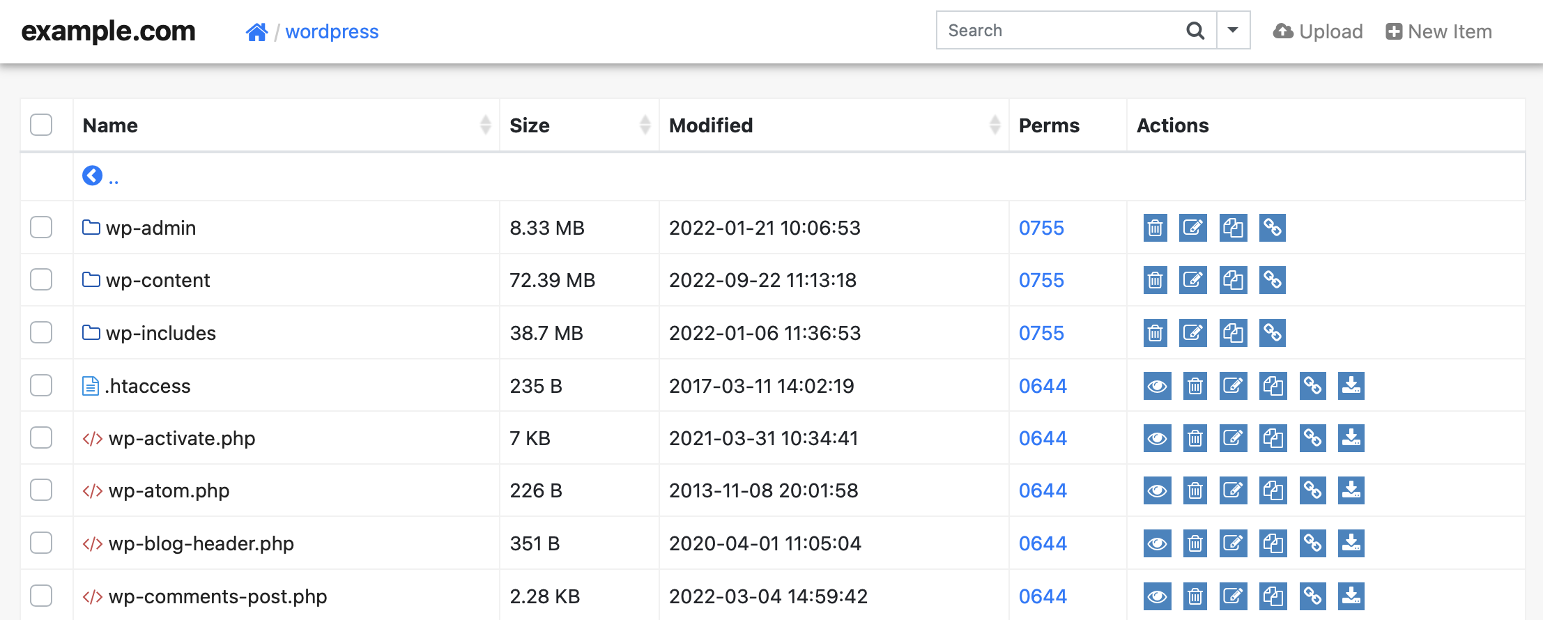
Task: Get direct link for .htaccess file
Action: coord(1312,386)
